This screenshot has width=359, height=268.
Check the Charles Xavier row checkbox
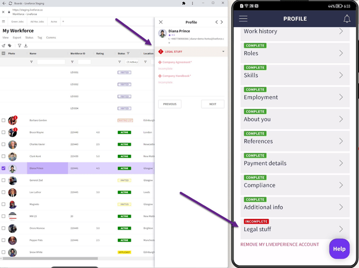(3, 144)
